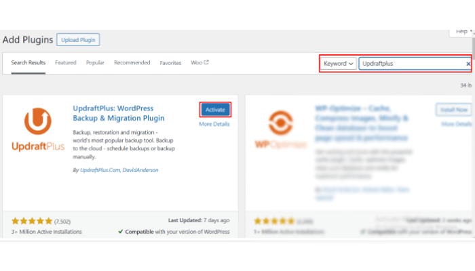Open the Keyword search type dropdown
This screenshot has height=271, width=475.
pyautogui.click(x=339, y=64)
